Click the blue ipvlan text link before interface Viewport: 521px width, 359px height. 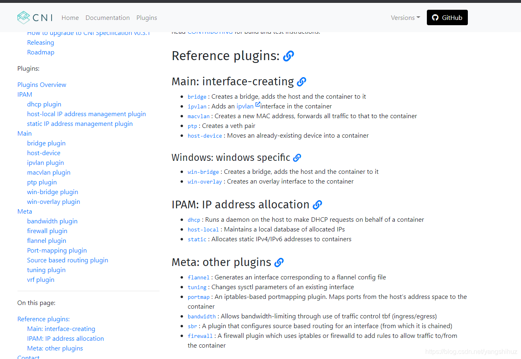click(x=245, y=106)
